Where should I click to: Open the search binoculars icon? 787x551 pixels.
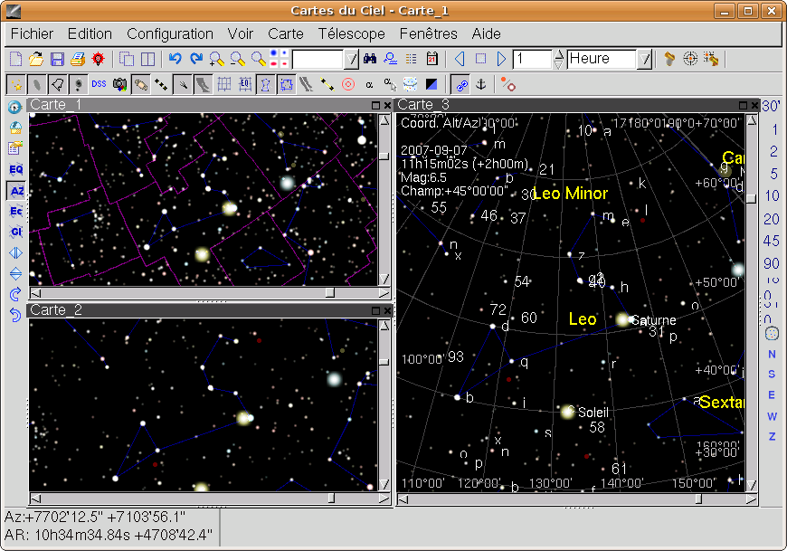click(x=370, y=60)
